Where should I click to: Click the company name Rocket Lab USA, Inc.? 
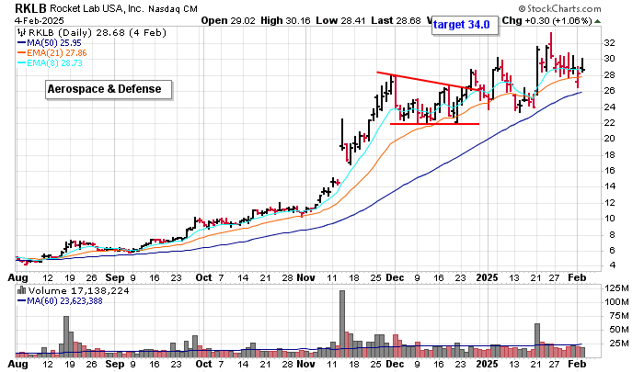(97, 8)
